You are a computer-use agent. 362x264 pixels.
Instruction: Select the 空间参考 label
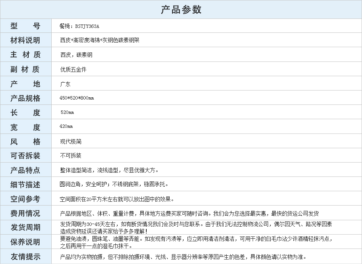(25, 199)
